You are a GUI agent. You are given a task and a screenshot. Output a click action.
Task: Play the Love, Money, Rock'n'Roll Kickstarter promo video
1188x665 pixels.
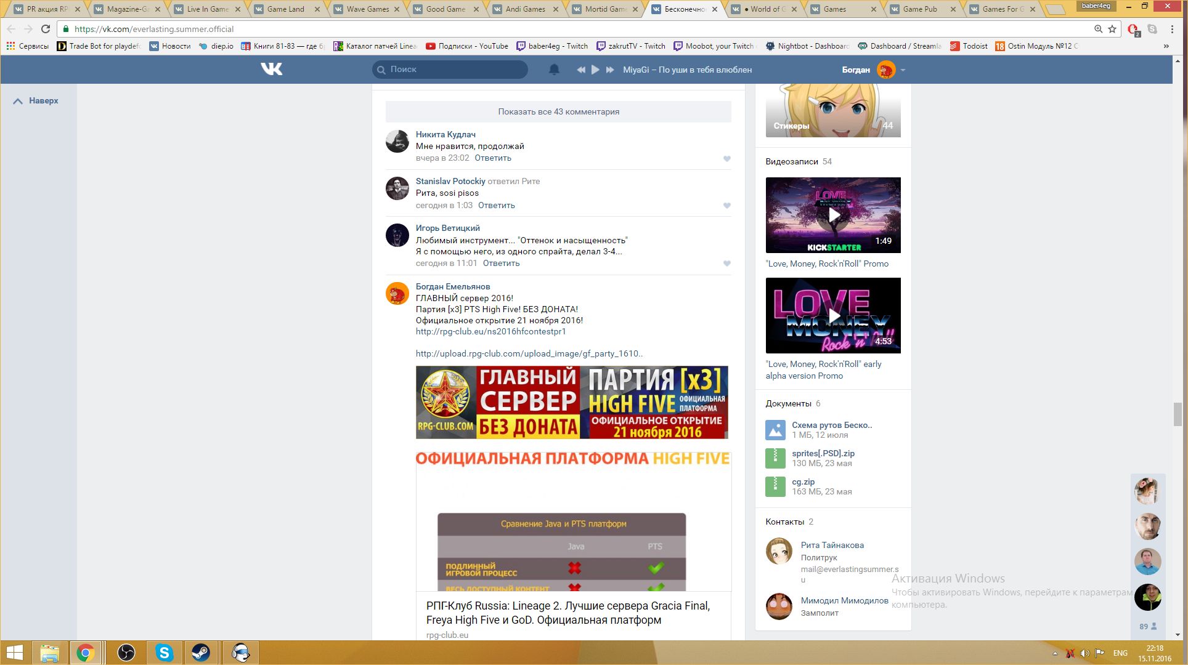(833, 215)
